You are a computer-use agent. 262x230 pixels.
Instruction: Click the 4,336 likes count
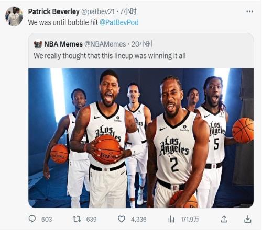pos(139,220)
